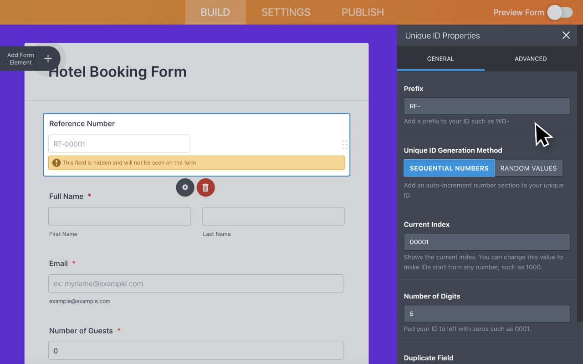583x364 pixels.
Task: Select Sequential Numbers generation method
Action: (449, 168)
